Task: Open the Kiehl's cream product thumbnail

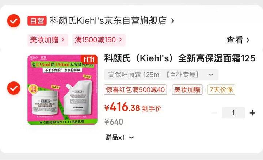Action: click(62, 90)
